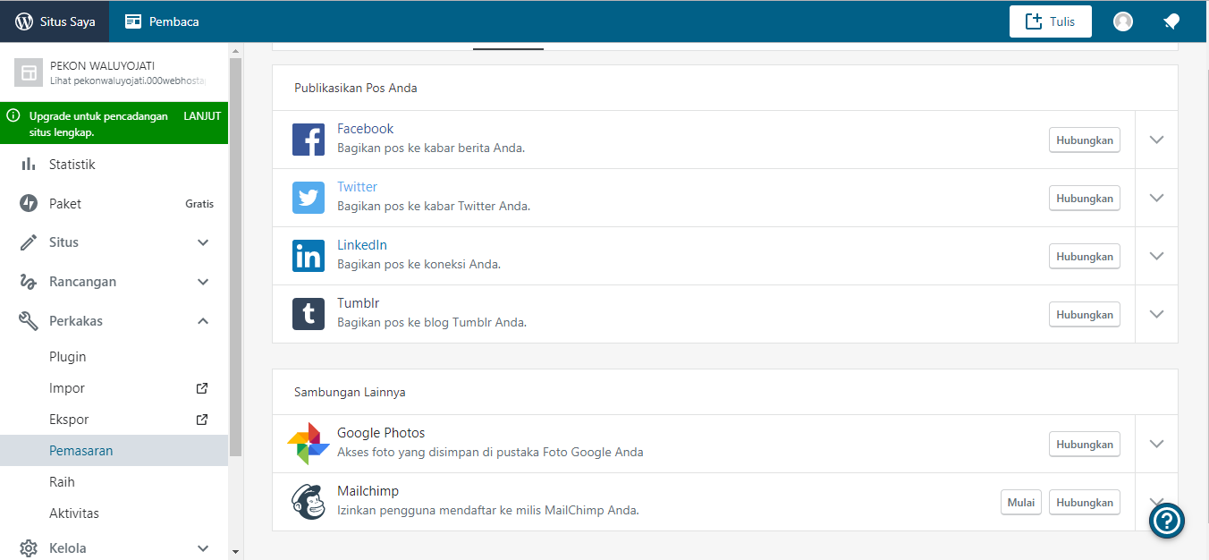Expand the Situs section
Viewport: 1209px width, 560px height.
pos(114,242)
